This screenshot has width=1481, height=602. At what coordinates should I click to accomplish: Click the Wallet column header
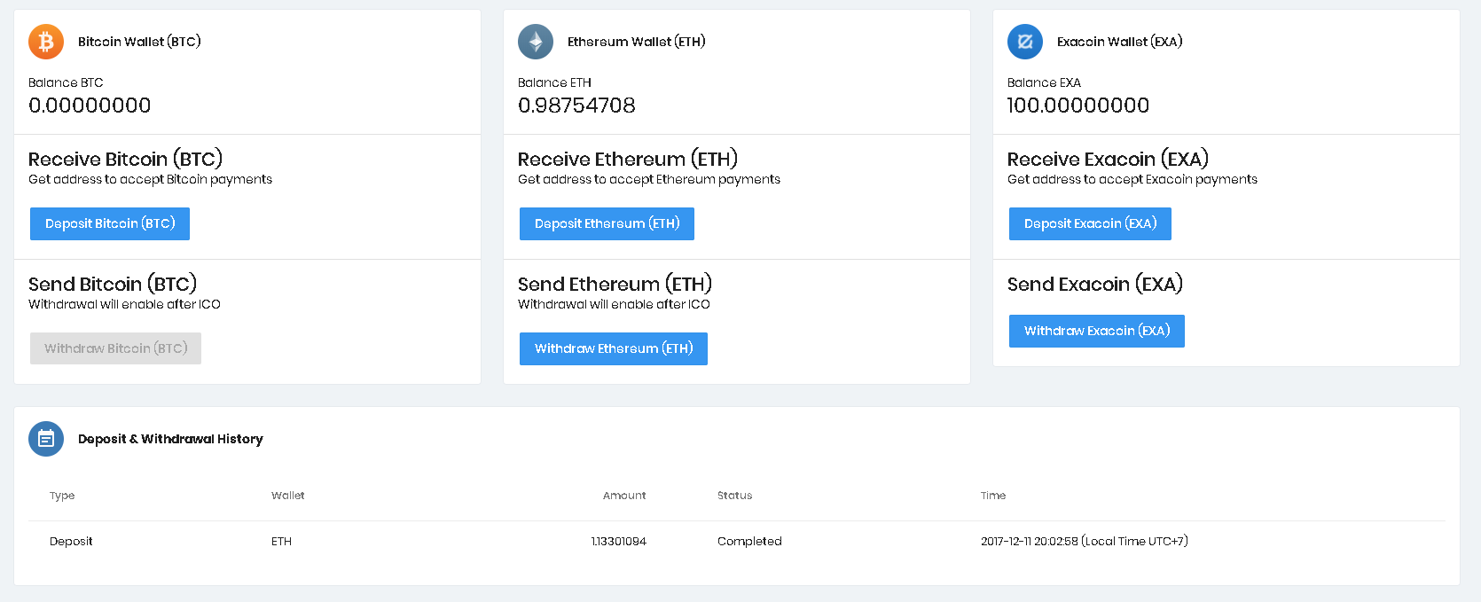(x=287, y=496)
